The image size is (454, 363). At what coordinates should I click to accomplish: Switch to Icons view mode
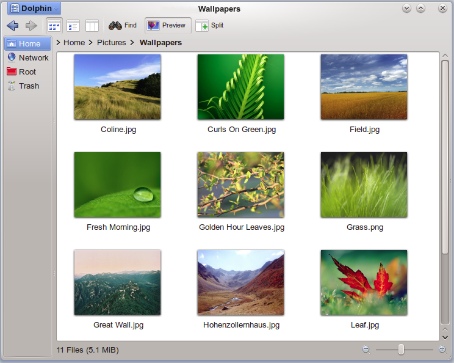point(54,26)
